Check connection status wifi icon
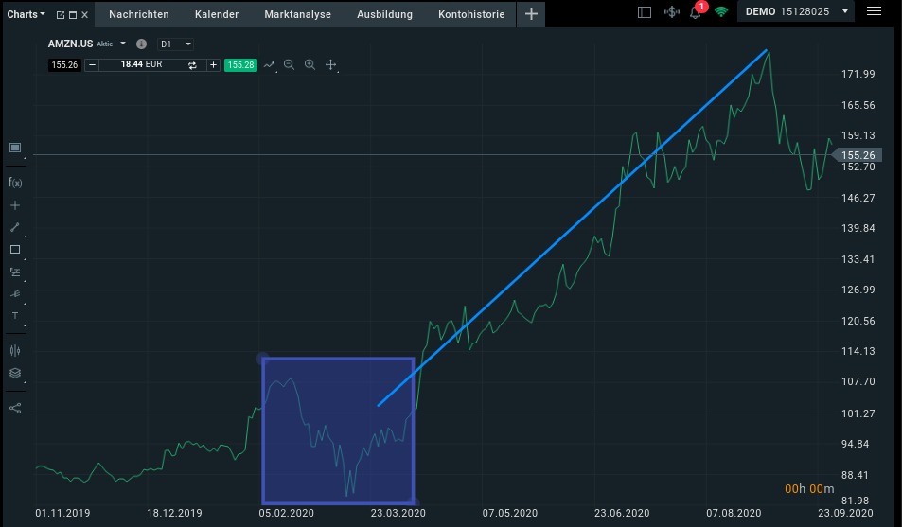 721,11
